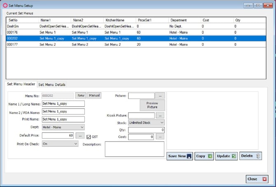Click into the Print Name field
Screen dimensions: 276x187
[63, 119]
